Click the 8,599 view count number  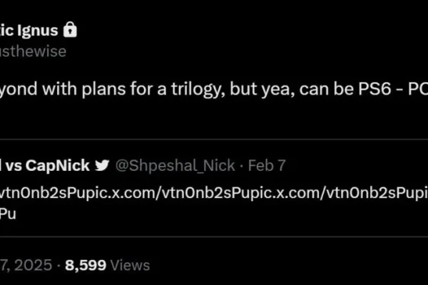[x=86, y=265]
